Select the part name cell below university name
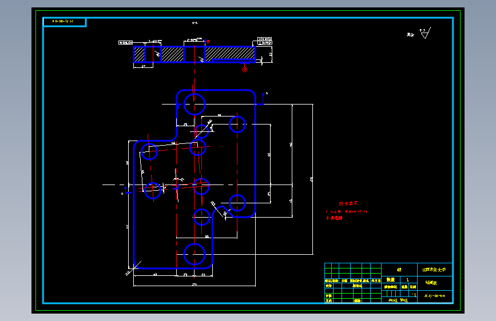This screenshot has height=321, width=496. pyautogui.click(x=435, y=283)
